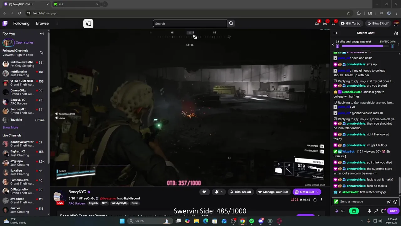Click Manage Your Sub button
401x226 pixels.
273,192
